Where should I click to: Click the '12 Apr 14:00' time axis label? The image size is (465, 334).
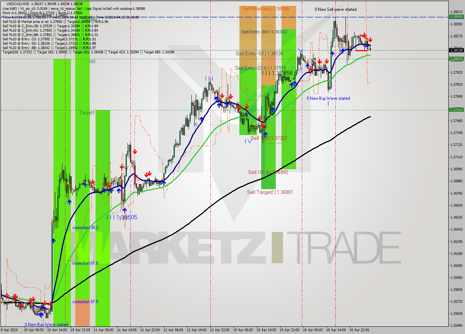click(197, 330)
